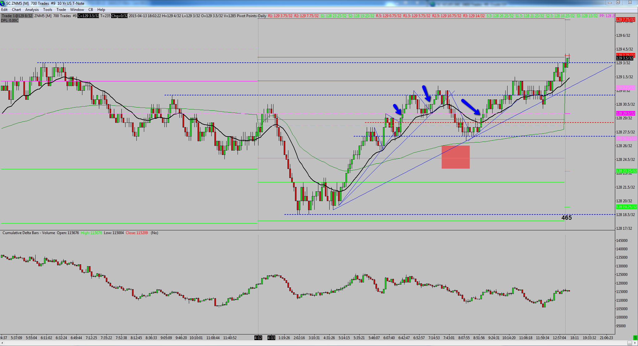Click the horizontal scrollbar left arrow
Viewport: 638px width, 346px height.
(x=2, y=343)
